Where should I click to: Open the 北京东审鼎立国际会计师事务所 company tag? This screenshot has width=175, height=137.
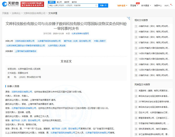[x=26, y=46]
